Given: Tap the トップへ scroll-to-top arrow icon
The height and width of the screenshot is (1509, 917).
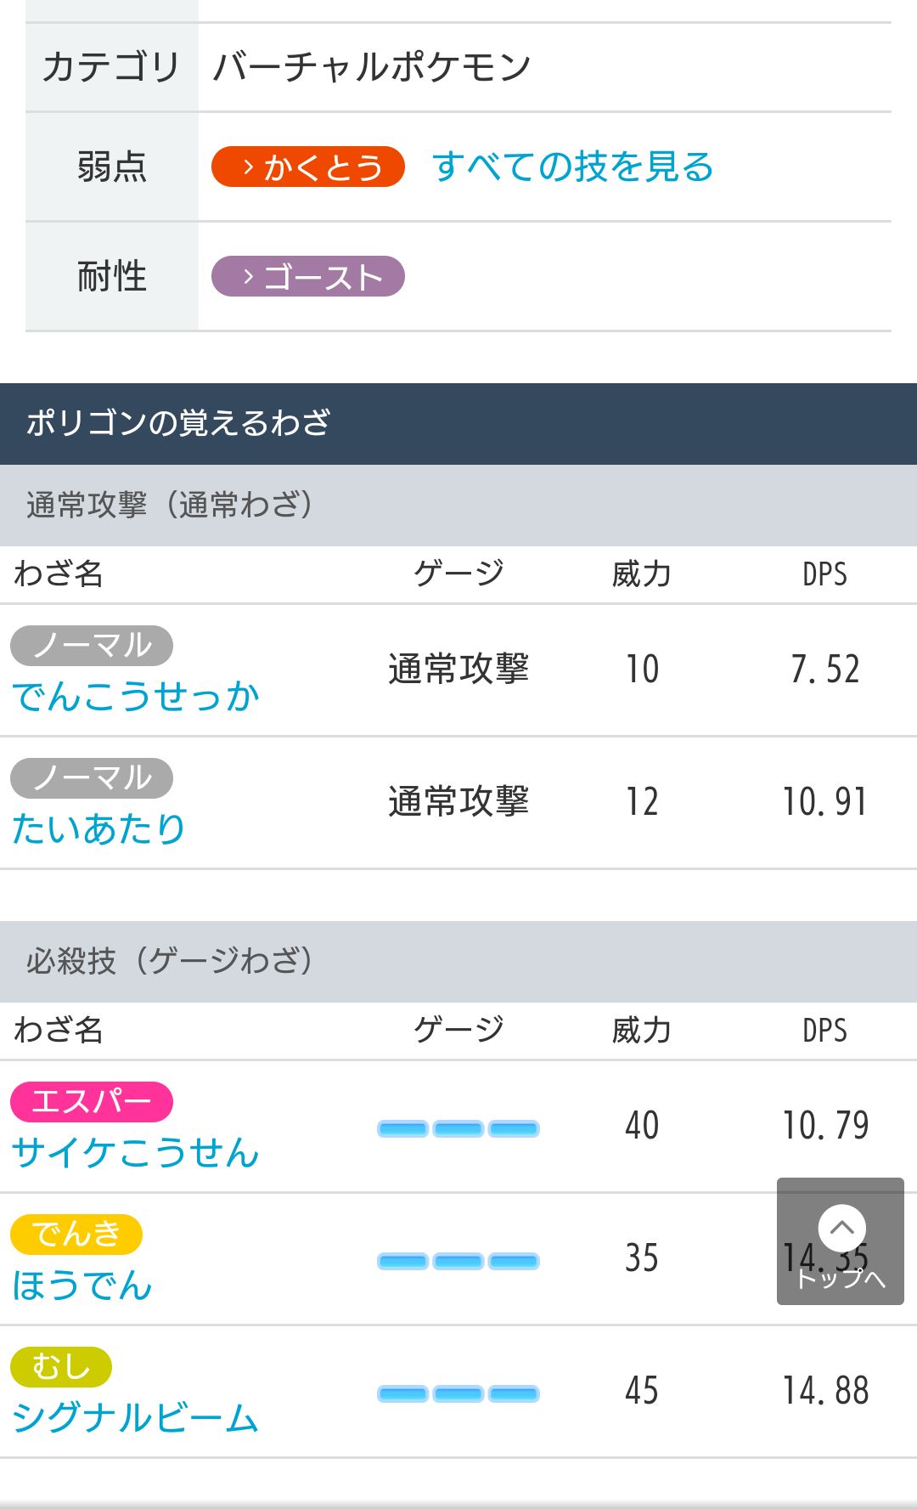Looking at the screenshot, I should 841,1241.
